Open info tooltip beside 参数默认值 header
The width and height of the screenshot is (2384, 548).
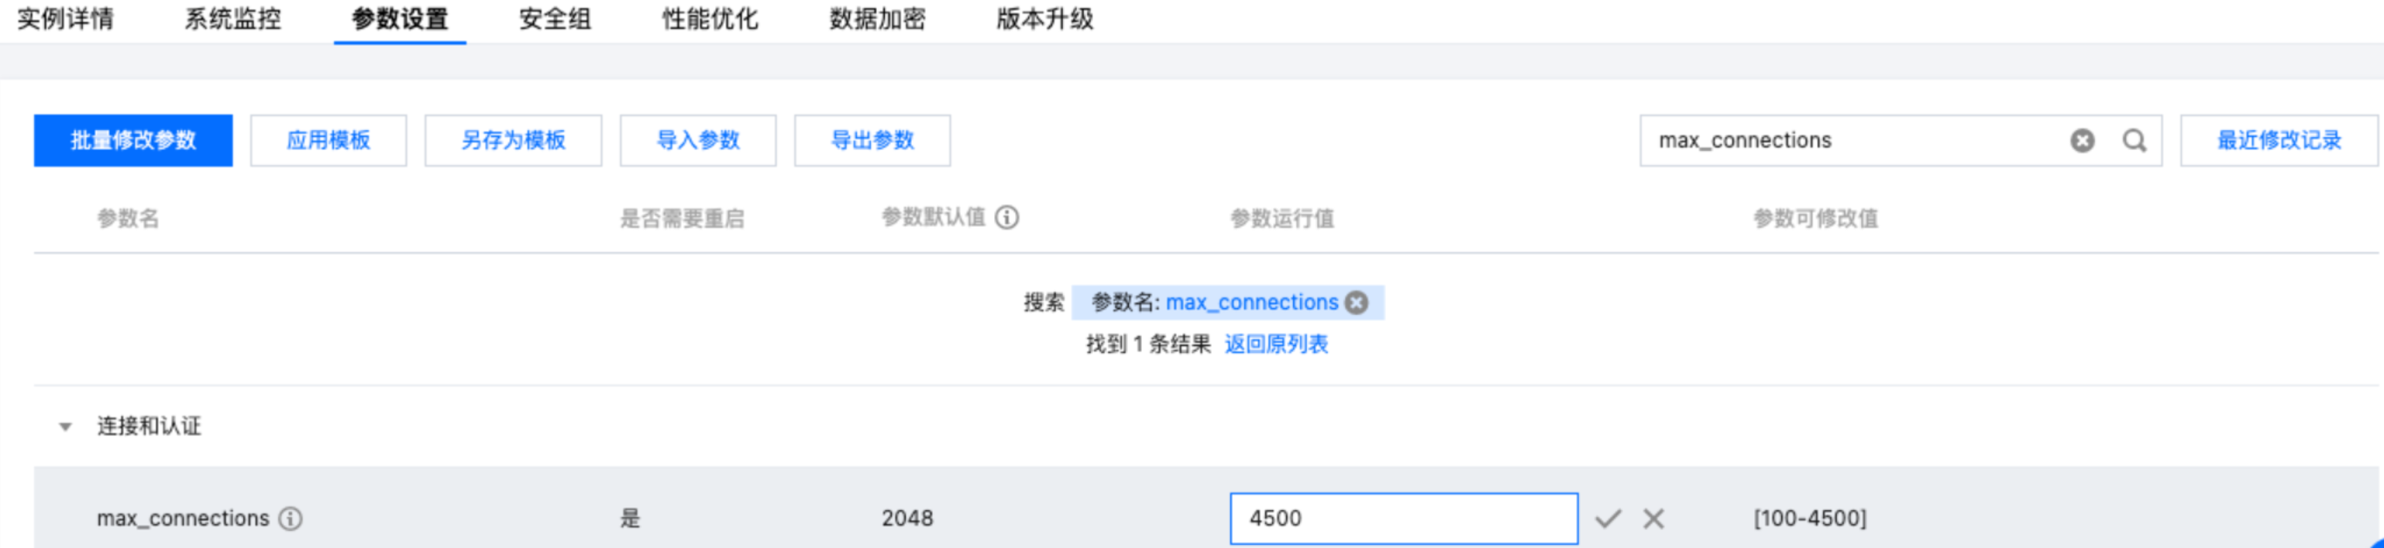pyautogui.click(x=1006, y=217)
